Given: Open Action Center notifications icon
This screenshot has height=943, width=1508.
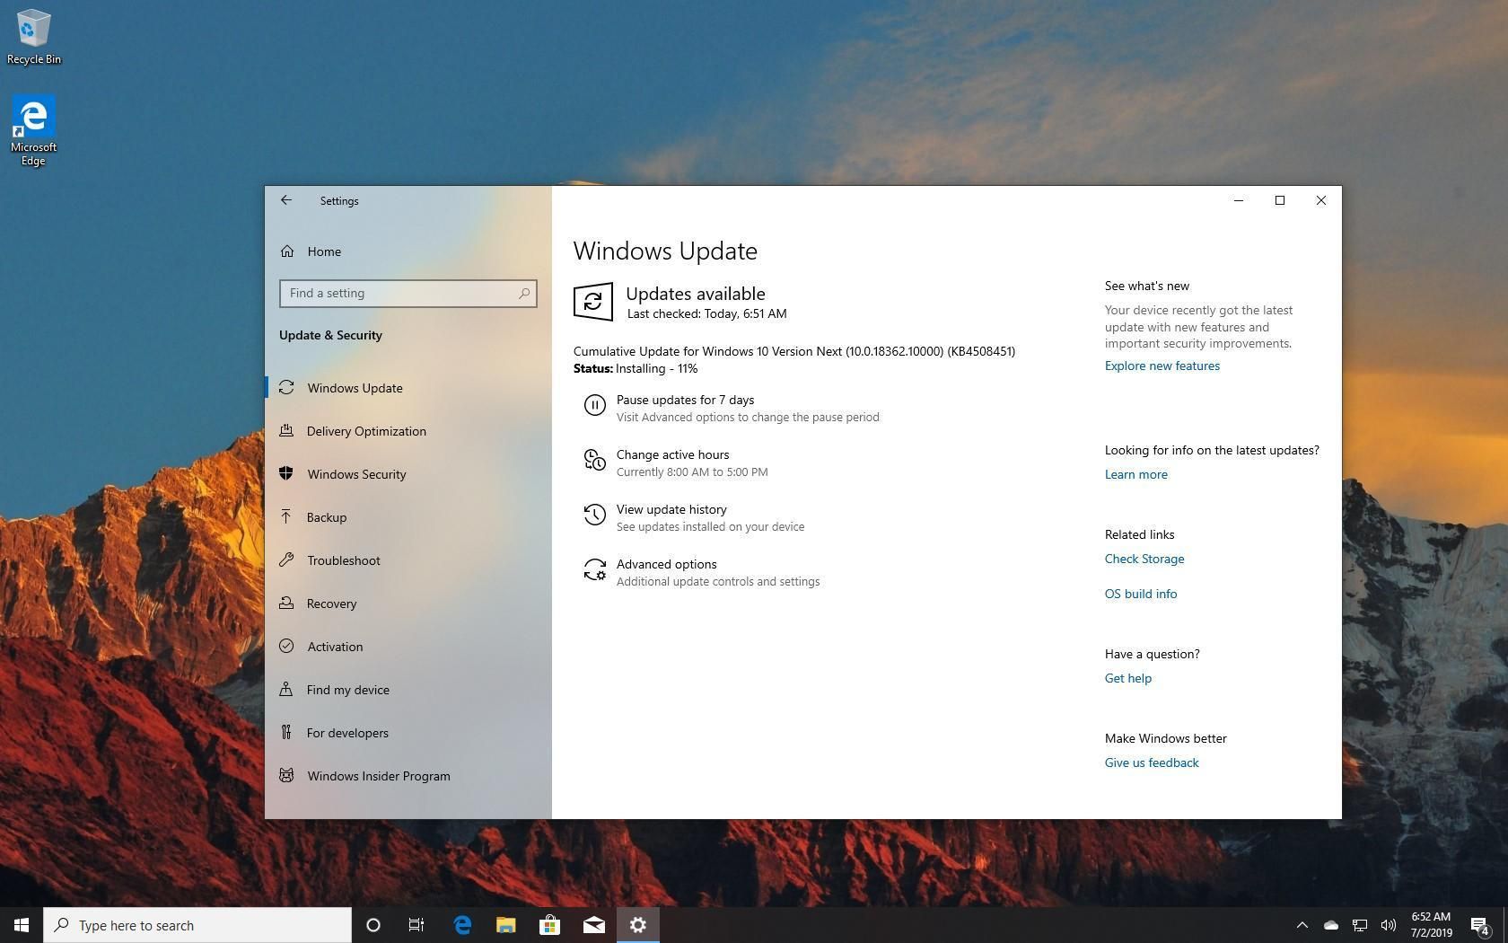Looking at the screenshot, I should (x=1480, y=925).
